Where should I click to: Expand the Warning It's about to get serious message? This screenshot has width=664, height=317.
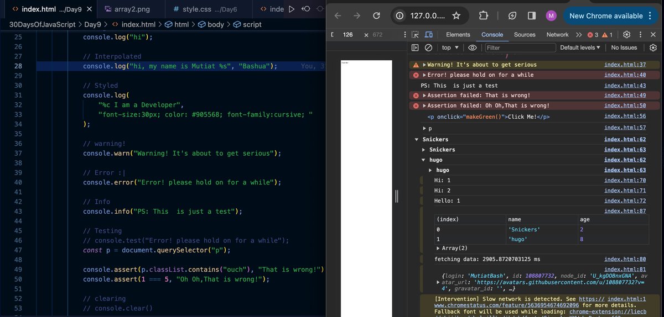click(x=424, y=65)
